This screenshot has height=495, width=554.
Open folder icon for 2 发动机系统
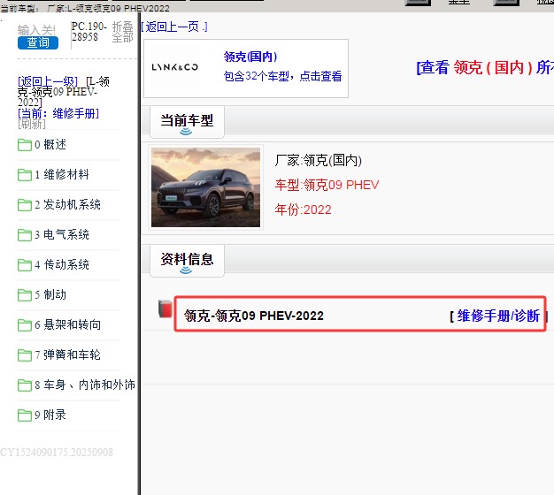pyautogui.click(x=25, y=205)
